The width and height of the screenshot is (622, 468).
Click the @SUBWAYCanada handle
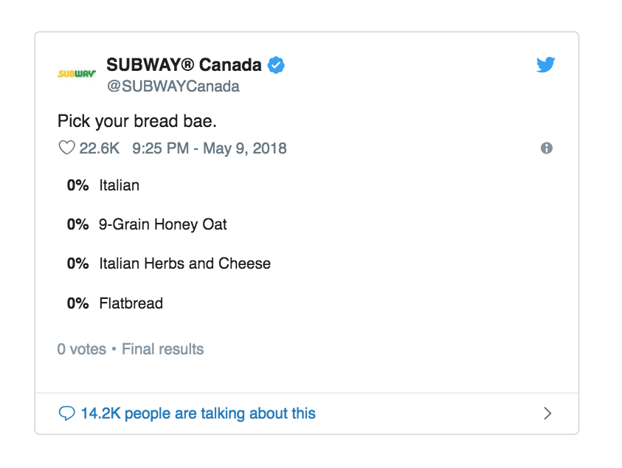point(173,86)
